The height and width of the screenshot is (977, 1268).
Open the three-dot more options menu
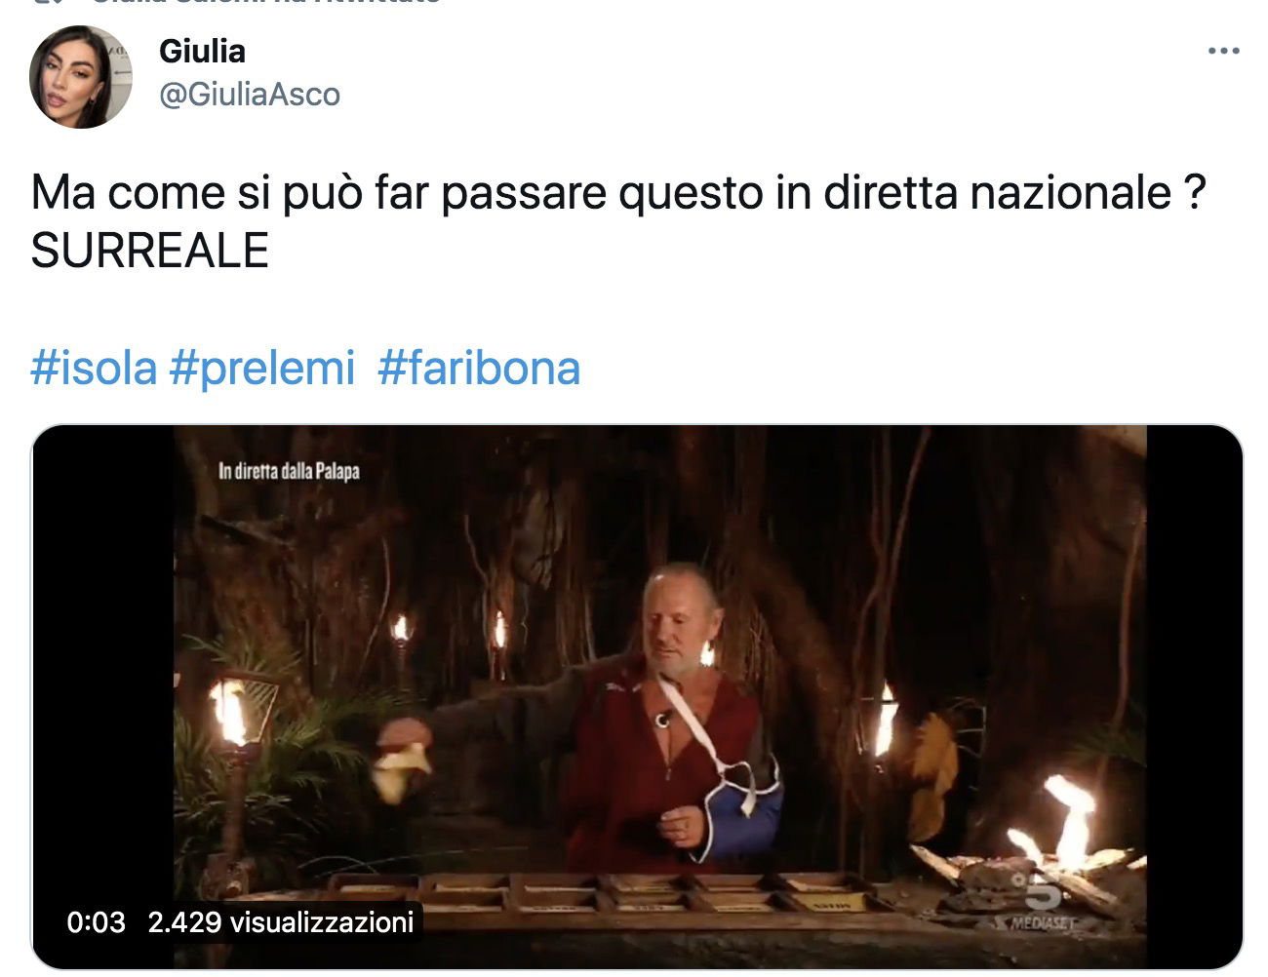click(x=1223, y=51)
